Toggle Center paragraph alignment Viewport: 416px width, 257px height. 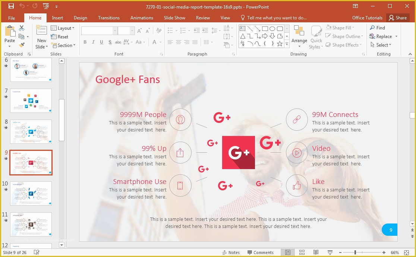click(179, 42)
